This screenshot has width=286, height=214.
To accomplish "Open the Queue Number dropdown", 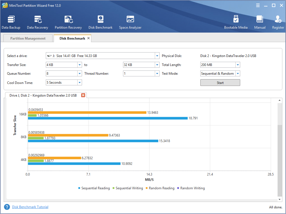I will [x=80, y=74].
